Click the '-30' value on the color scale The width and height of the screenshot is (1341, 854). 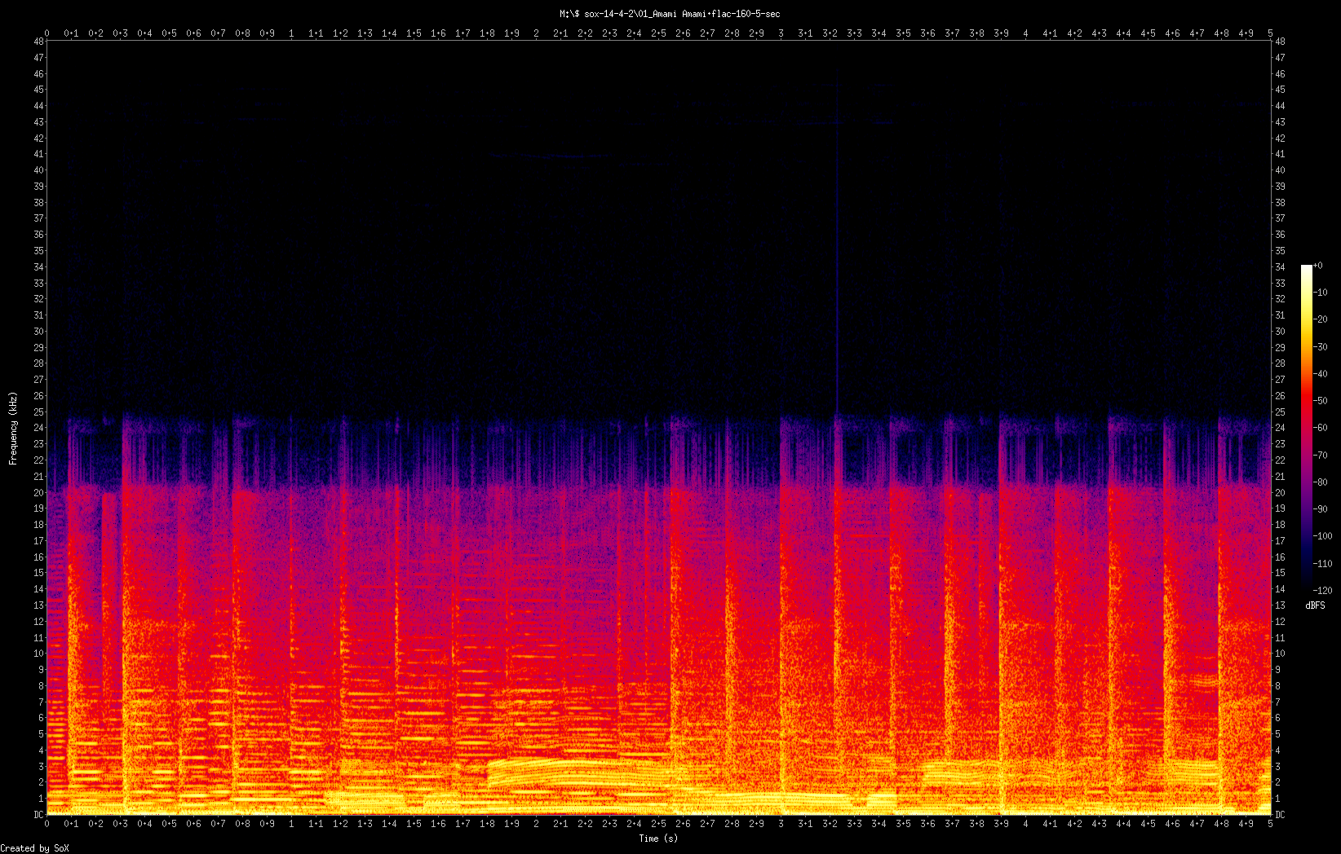tap(1321, 346)
